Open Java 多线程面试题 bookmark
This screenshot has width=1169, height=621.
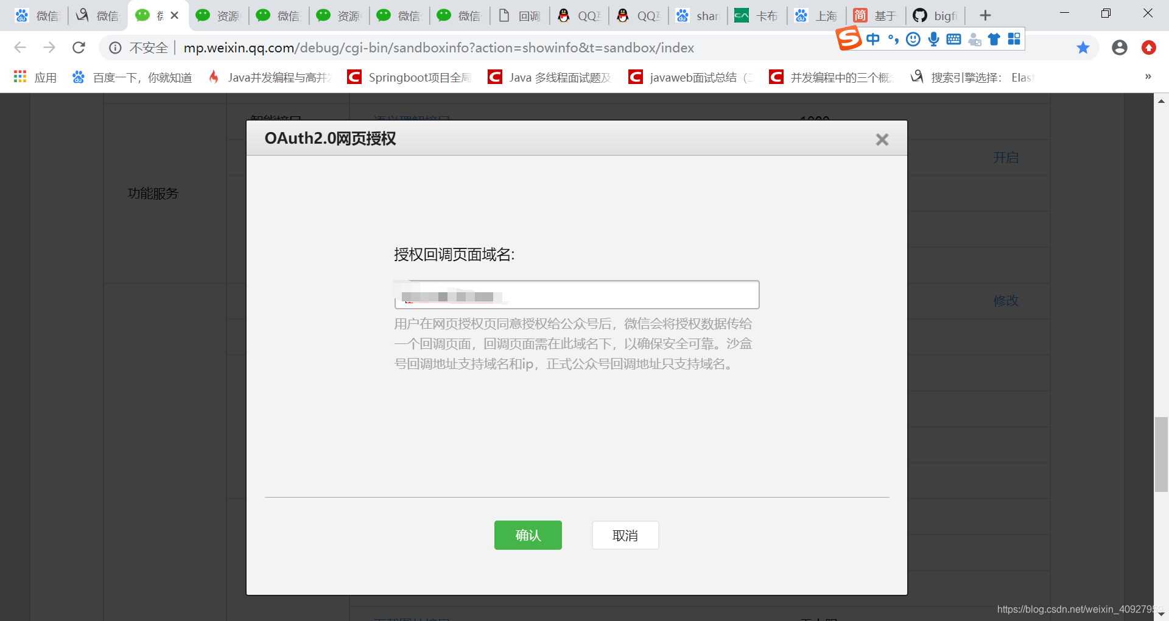pos(549,77)
